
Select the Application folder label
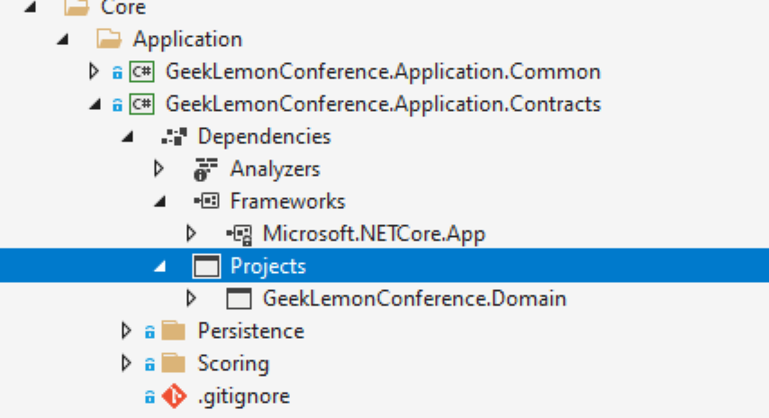click(x=188, y=40)
